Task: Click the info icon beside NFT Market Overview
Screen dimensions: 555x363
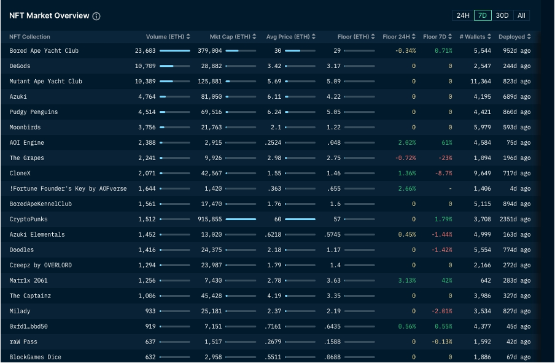Action: point(96,16)
